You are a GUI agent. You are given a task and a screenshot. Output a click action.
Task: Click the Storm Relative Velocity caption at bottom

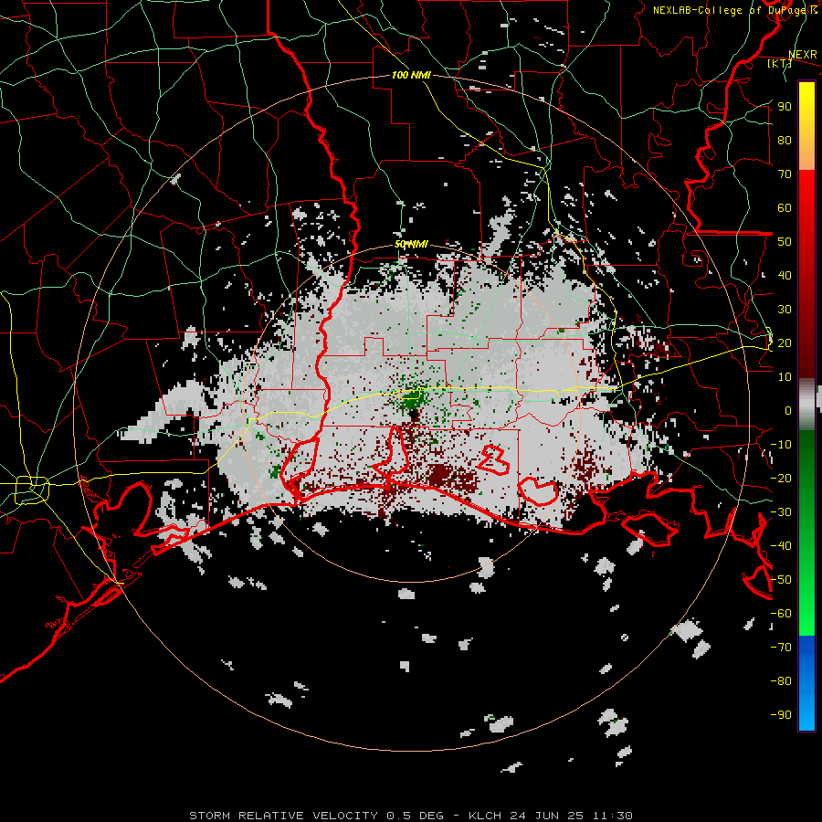[411, 816]
